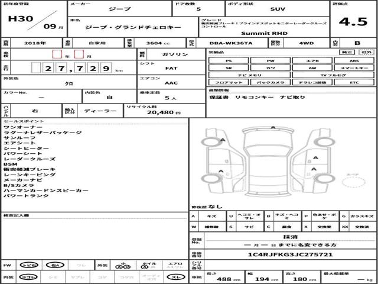Select the フロアマット equipment box
This screenshot has height=284, width=378.
229,82
